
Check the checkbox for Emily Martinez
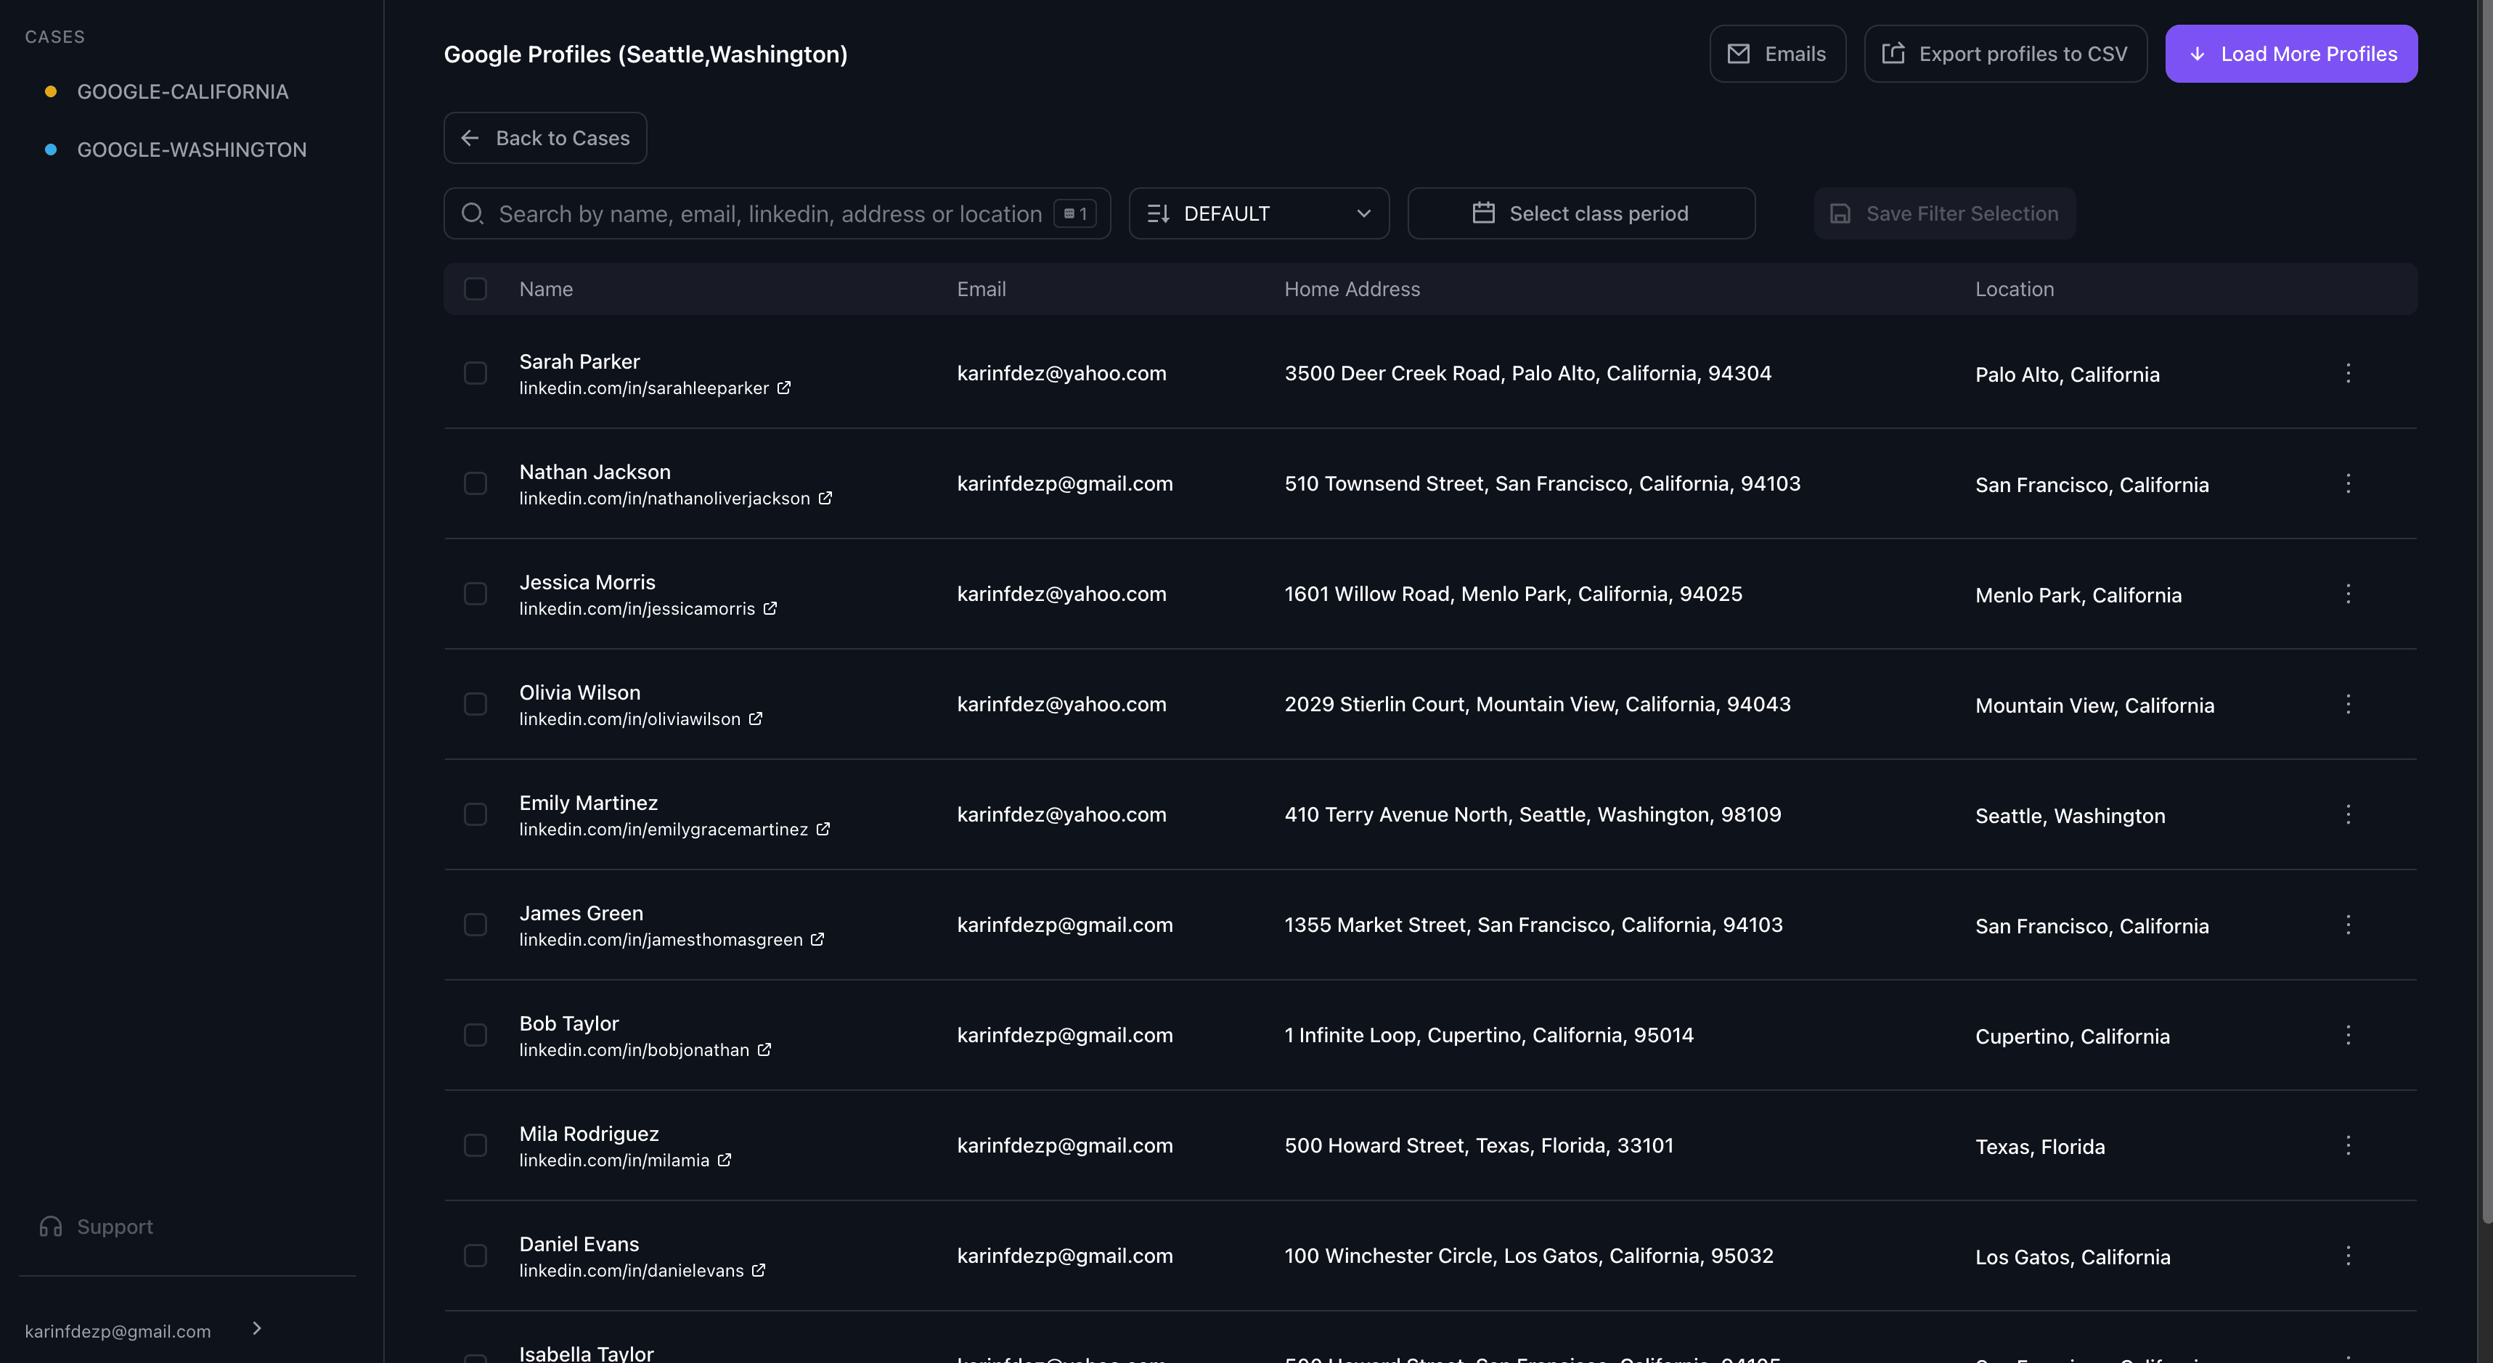coord(476,814)
